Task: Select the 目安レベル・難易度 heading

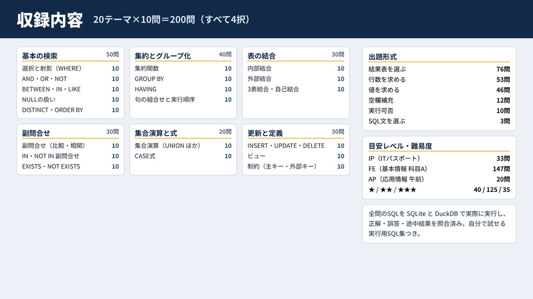Action: pyautogui.click(x=400, y=146)
